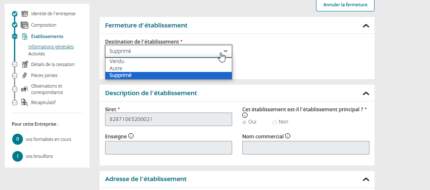Screen dimensions: 430x190
Task: Choose Vendu in the destination list
Action: click(x=117, y=61)
